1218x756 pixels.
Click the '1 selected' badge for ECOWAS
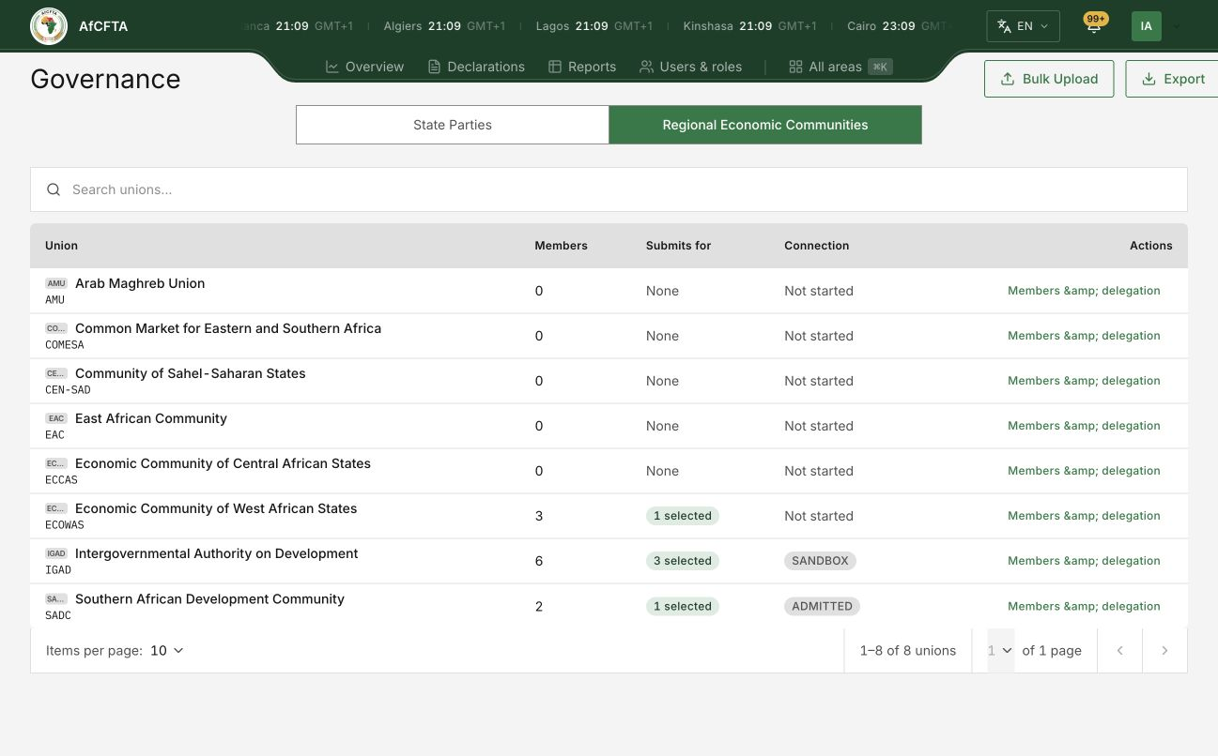[x=683, y=516]
